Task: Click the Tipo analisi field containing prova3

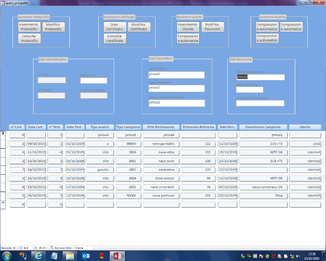Action: tap(177, 75)
